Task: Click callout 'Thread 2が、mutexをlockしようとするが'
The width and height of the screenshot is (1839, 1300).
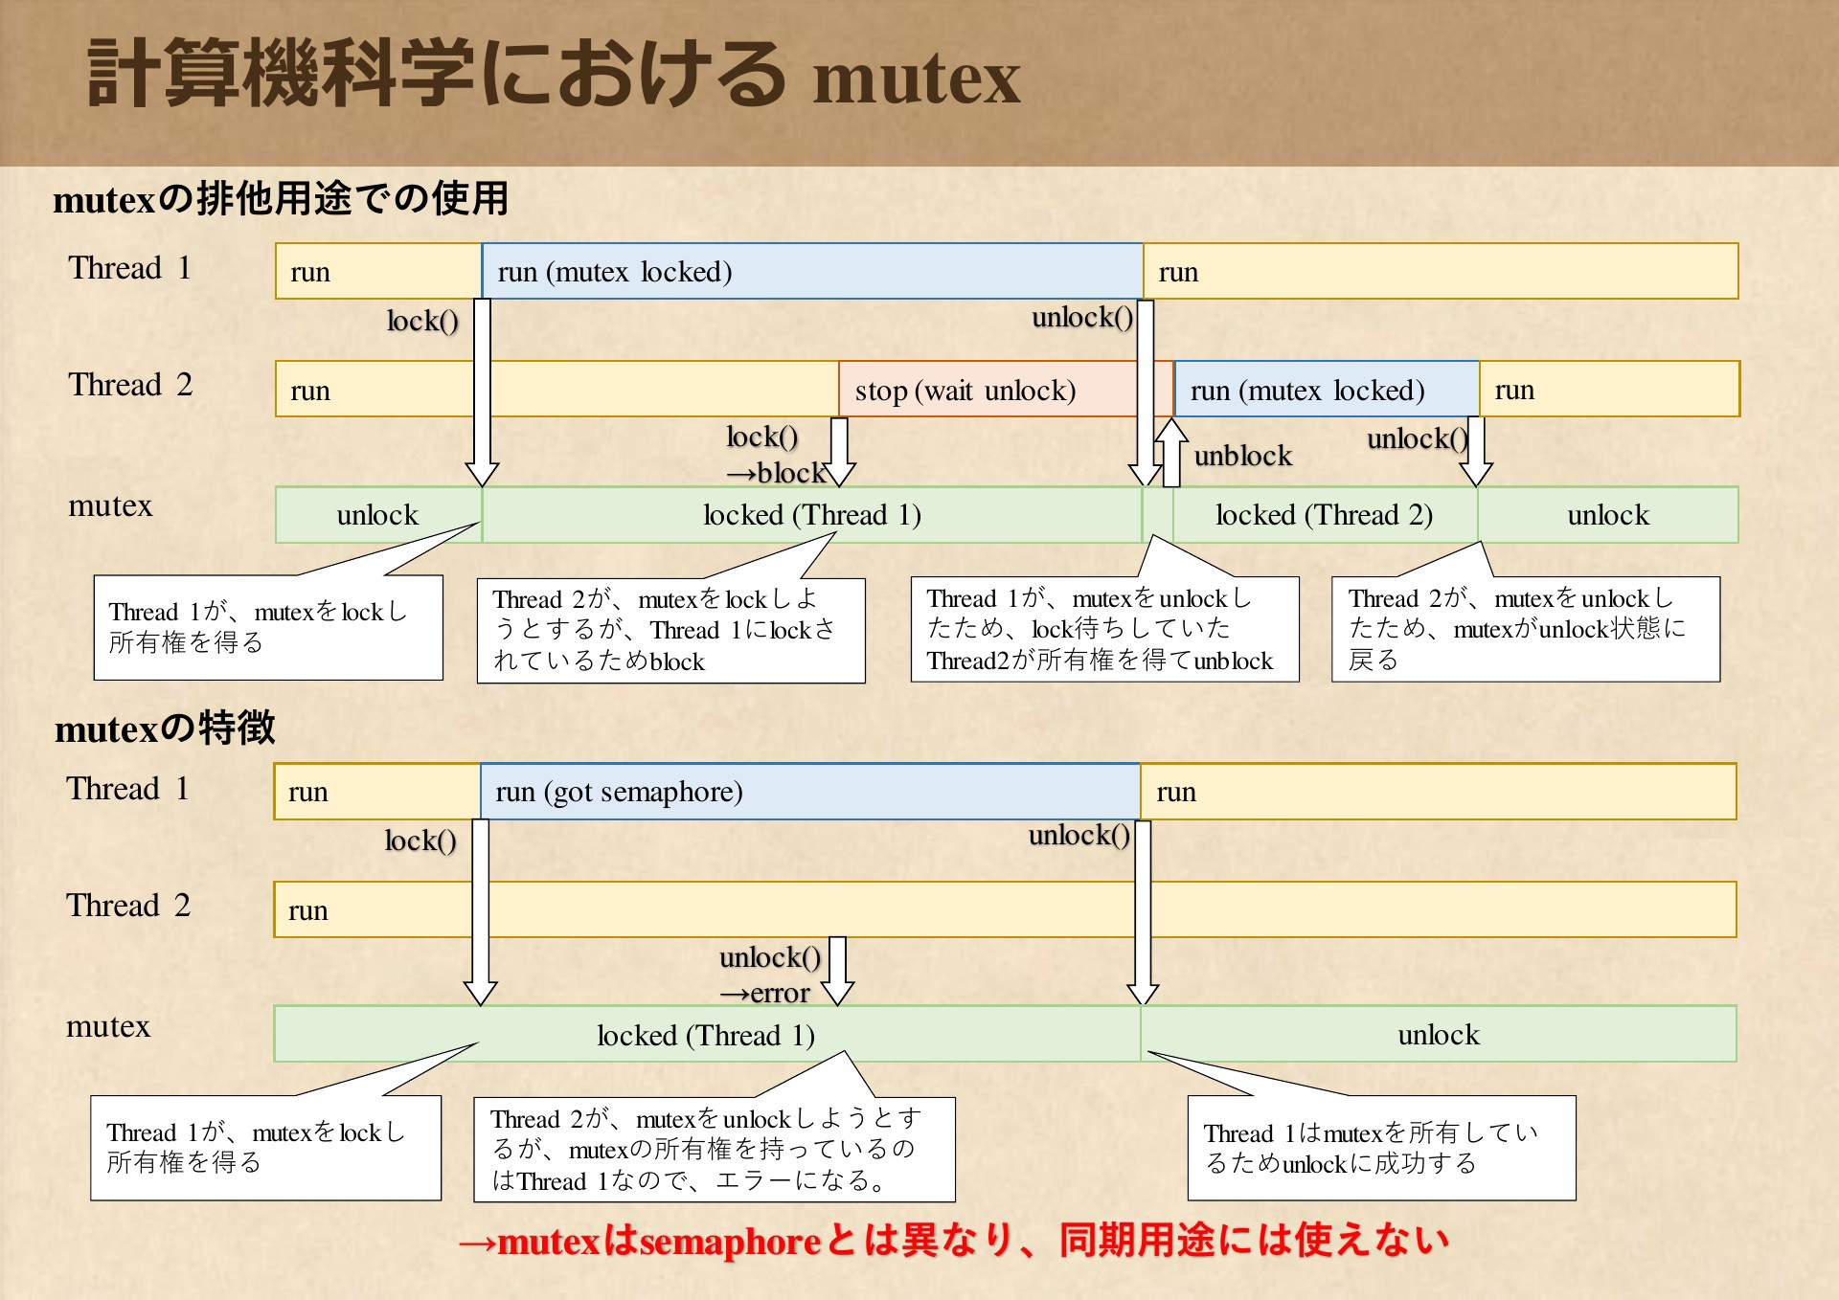Action: click(670, 630)
